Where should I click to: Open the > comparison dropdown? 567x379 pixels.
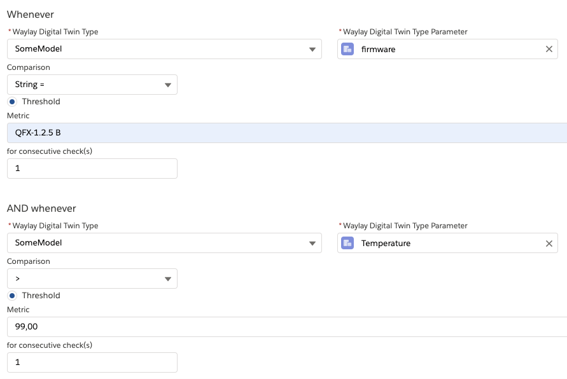point(92,279)
